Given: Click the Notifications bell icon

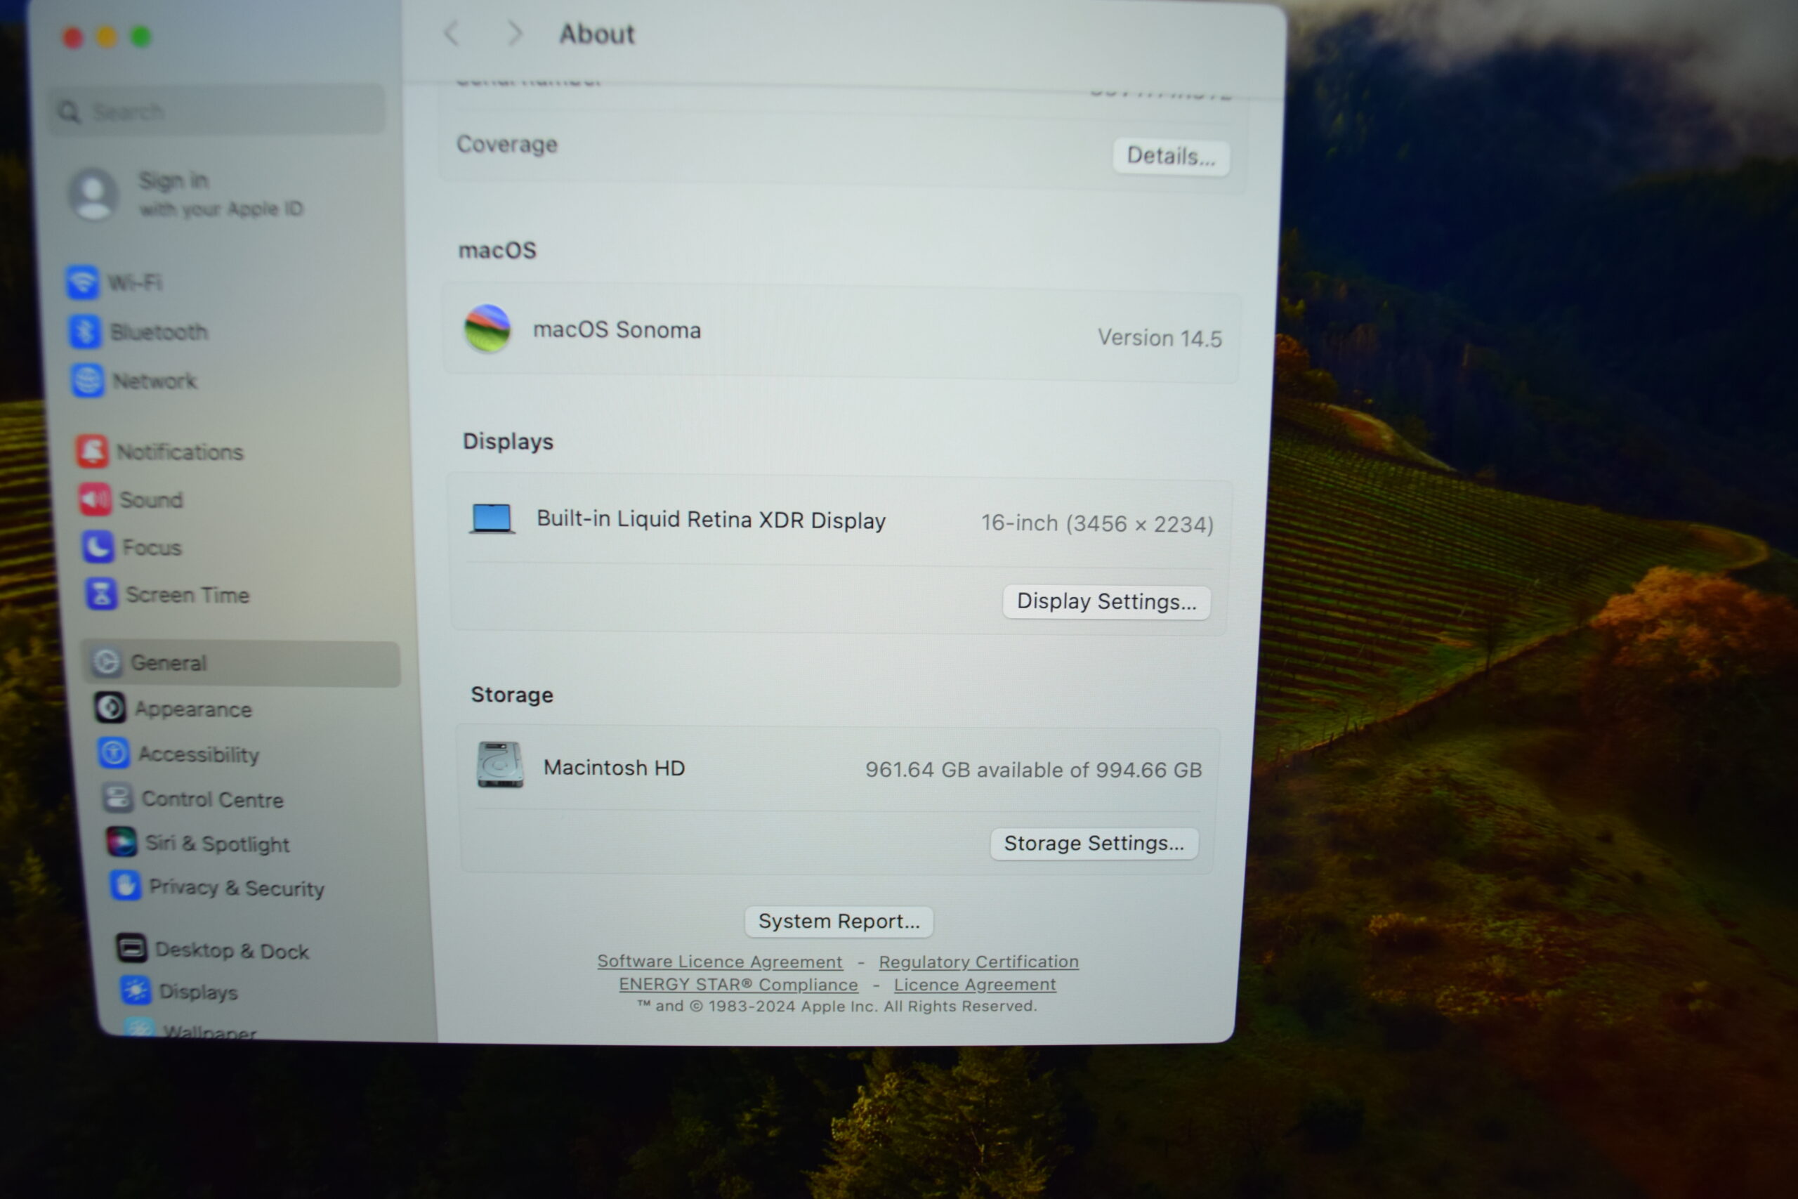Looking at the screenshot, I should pos(92,451).
